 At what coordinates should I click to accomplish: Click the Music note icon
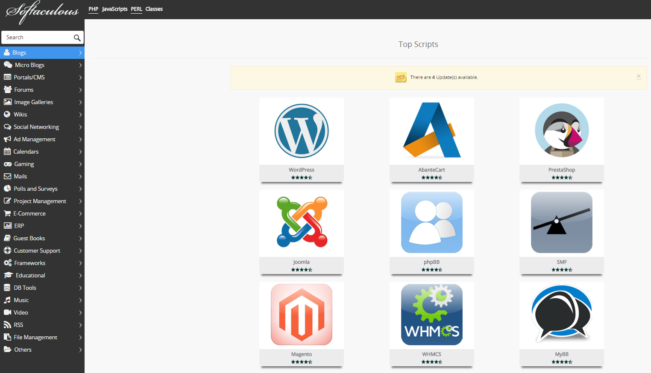7,300
